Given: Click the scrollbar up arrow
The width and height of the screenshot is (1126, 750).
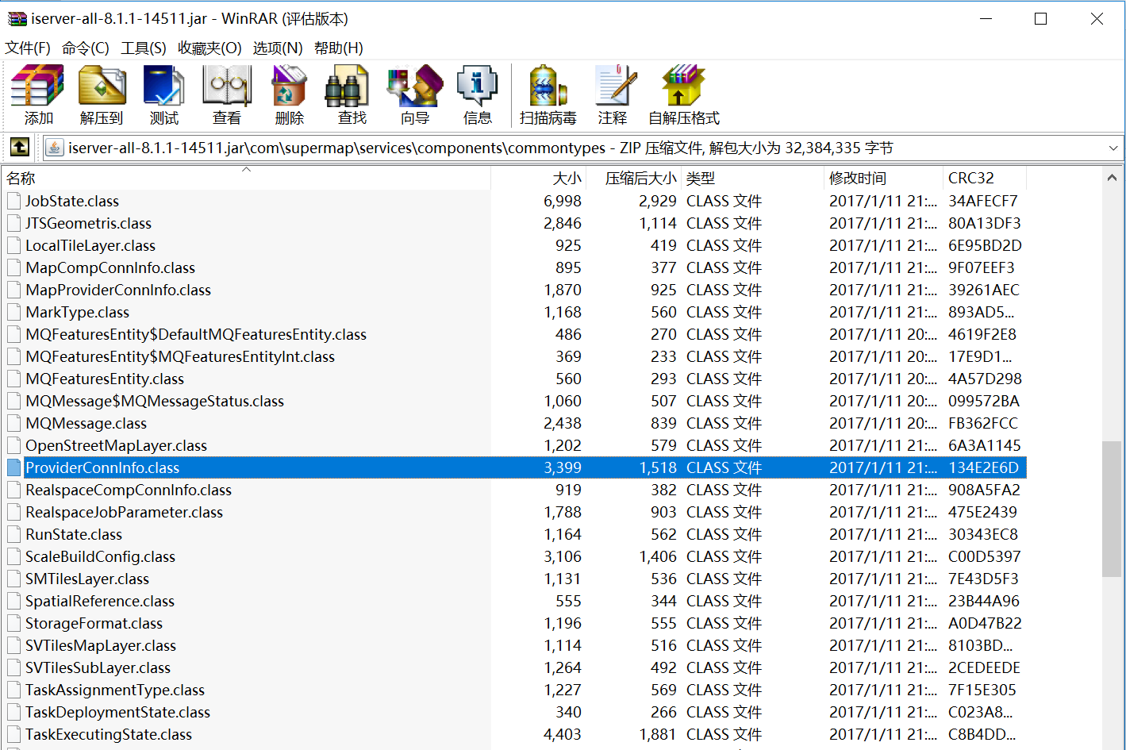Looking at the screenshot, I should [x=1112, y=178].
